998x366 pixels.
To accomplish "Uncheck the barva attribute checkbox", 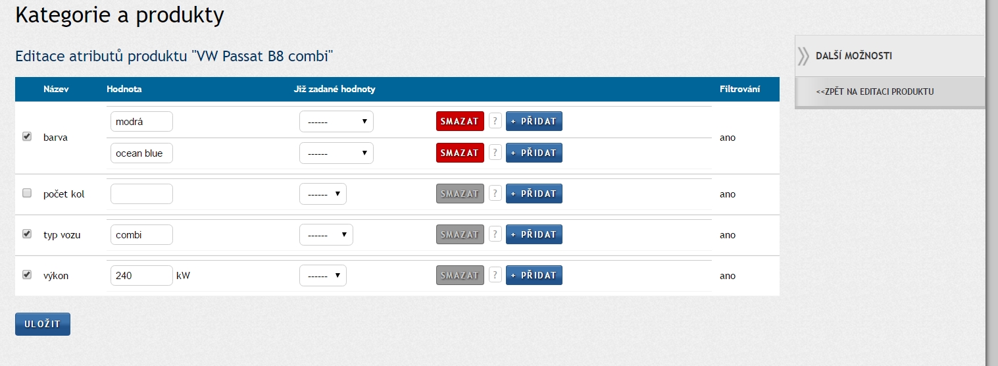I will pyautogui.click(x=27, y=137).
